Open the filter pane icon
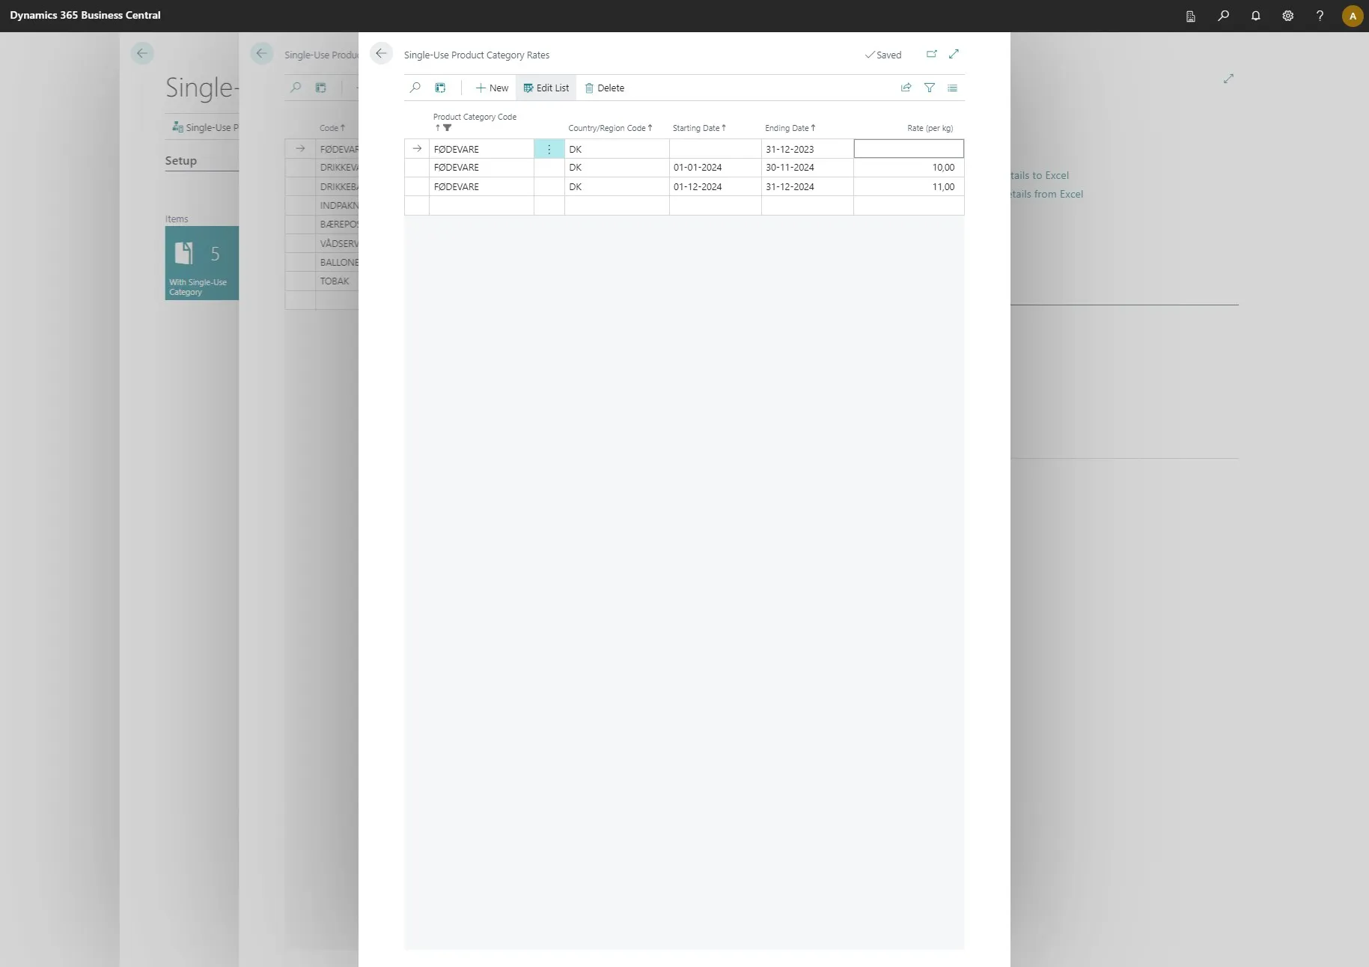The width and height of the screenshot is (1369, 967). coord(929,88)
